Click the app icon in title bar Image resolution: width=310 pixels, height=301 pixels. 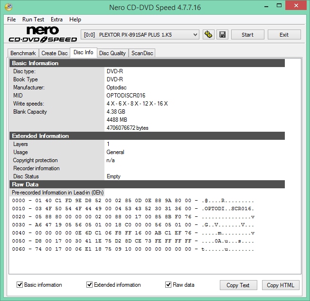pos(8,7)
